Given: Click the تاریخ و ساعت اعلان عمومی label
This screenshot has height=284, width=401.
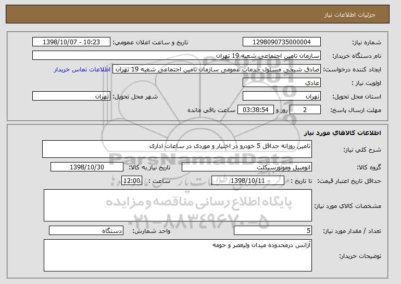Looking at the screenshot, I should (x=151, y=43).
